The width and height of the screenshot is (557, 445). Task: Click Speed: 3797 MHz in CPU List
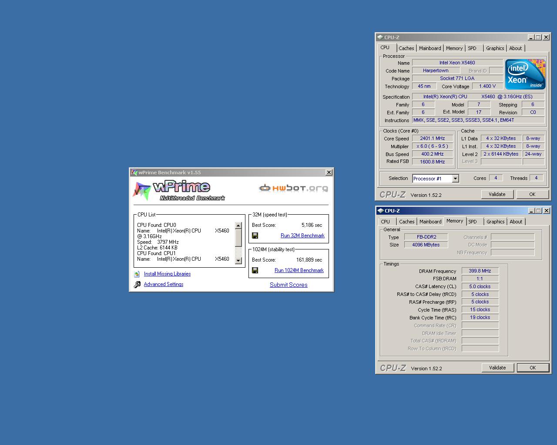[x=158, y=242]
